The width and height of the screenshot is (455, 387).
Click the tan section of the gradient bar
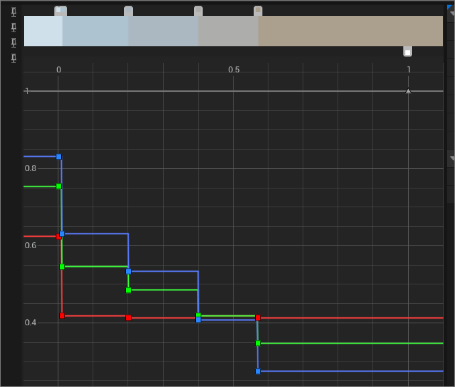350,31
